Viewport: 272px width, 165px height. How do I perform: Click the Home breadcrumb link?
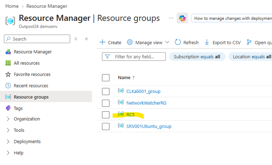pos(12,6)
